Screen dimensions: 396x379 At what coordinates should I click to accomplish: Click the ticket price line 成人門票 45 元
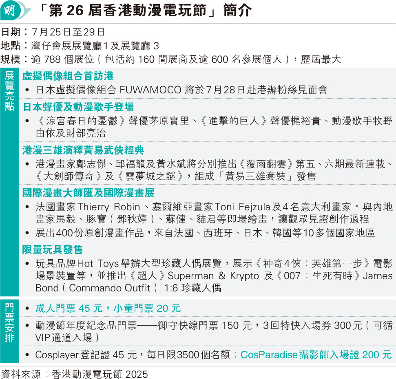click(x=108, y=308)
